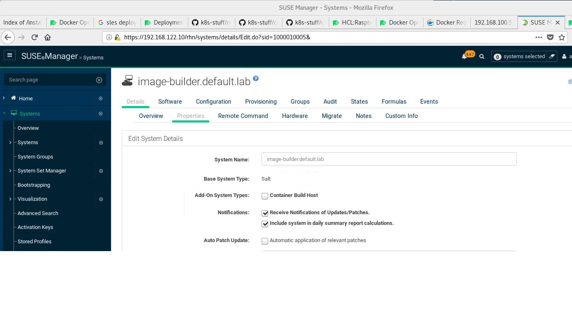
Task: Click the circle icon on System Set Manager row
Action: coord(101,171)
